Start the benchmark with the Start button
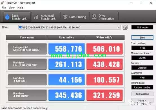This screenshot has width=156, height=110. click(x=142, y=38)
